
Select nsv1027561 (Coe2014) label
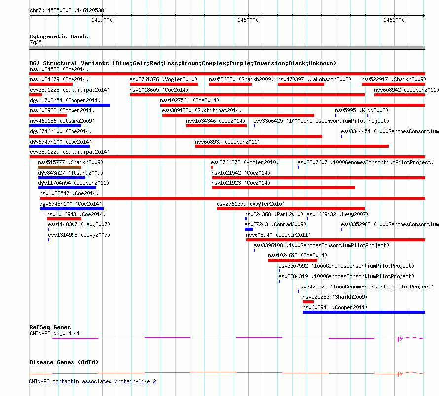[x=189, y=100]
